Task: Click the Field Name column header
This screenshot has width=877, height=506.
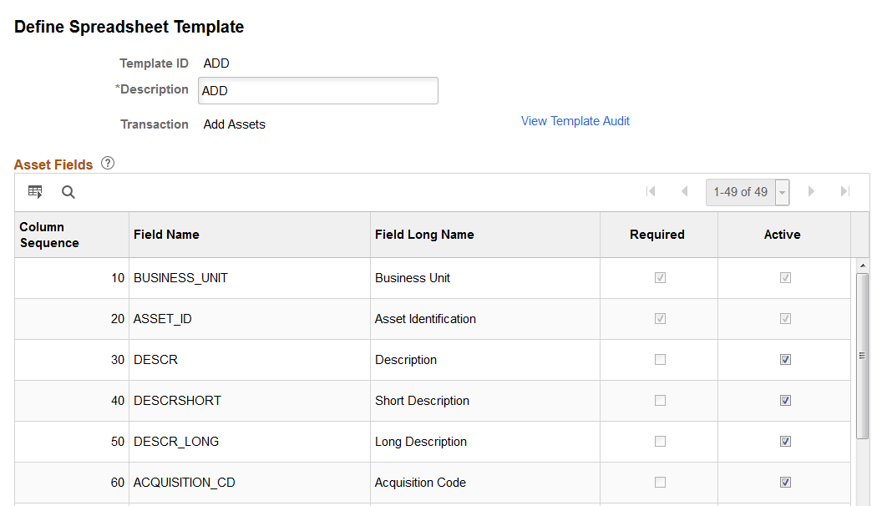Action: pos(166,235)
